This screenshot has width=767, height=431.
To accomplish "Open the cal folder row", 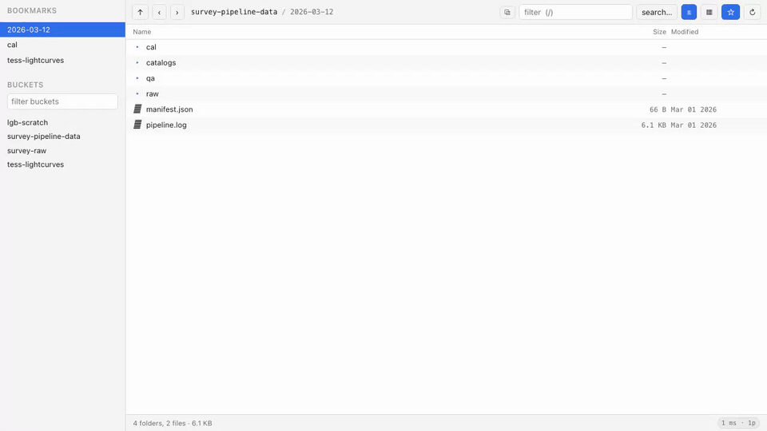I will [x=446, y=47].
